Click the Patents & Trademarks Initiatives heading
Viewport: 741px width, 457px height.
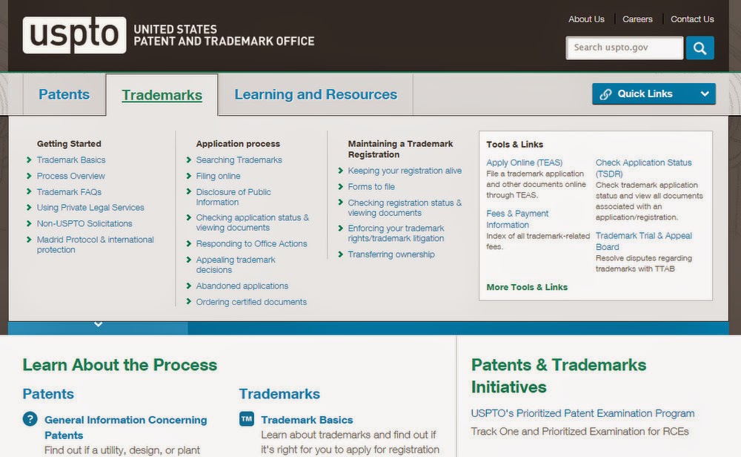coord(559,375)
